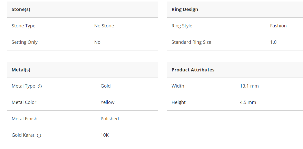
Task: Select the Fashion ring style value
Action: 278,26
